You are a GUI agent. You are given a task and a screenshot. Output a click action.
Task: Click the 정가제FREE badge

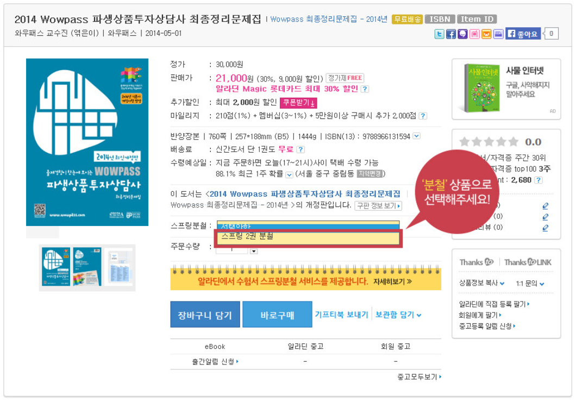[x=345, y=78]
